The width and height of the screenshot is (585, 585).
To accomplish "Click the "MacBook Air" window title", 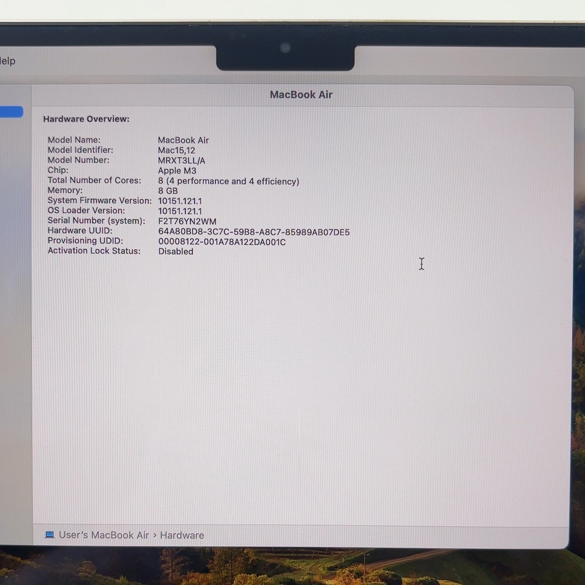I will (x=301, y=95).
